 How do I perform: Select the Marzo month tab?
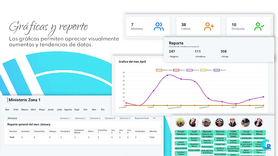click(25, 110)
